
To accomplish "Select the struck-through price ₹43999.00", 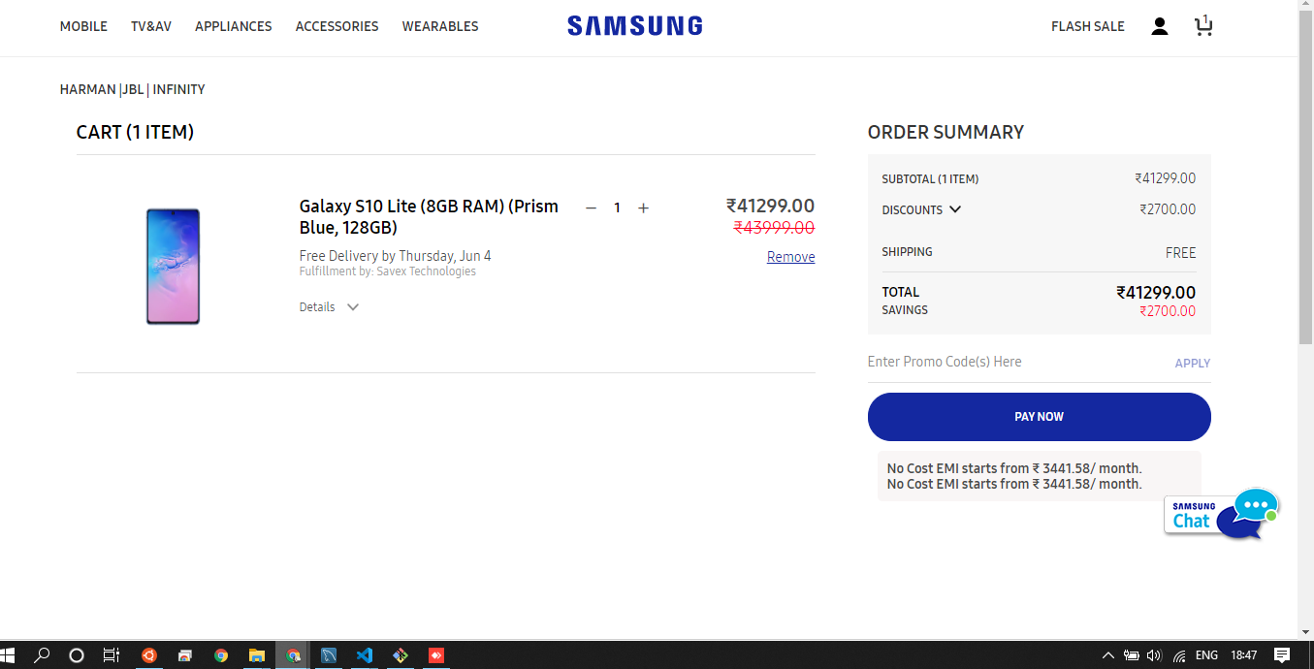I will 774,228.
